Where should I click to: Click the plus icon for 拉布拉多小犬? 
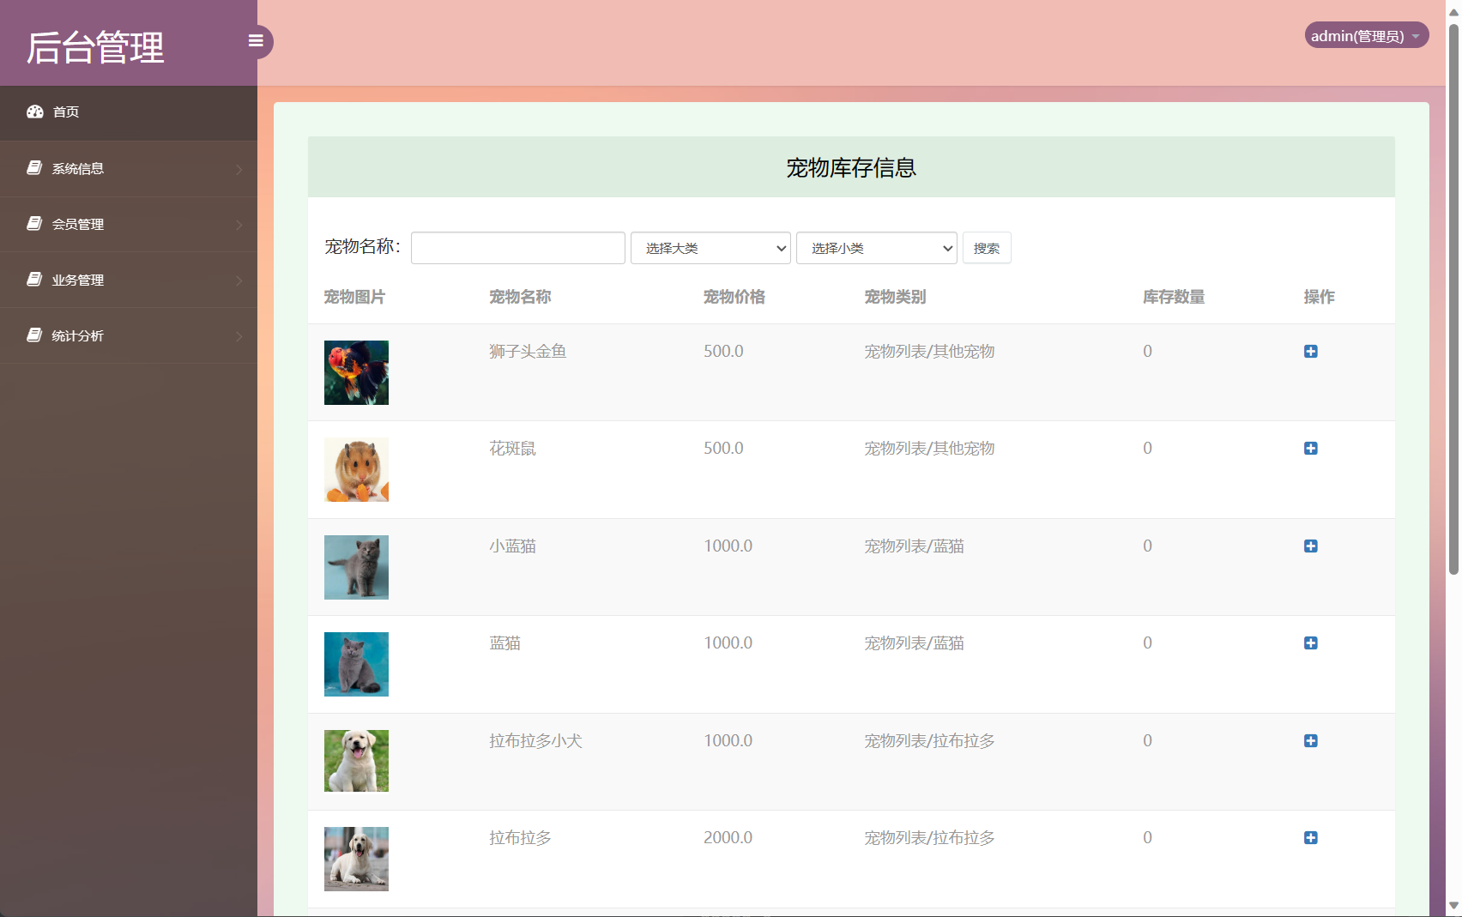pos(1311,741)
